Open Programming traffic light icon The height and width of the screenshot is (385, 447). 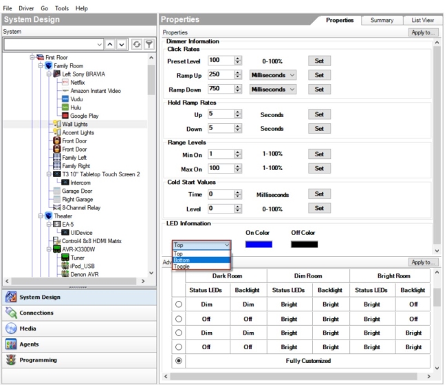11,360
